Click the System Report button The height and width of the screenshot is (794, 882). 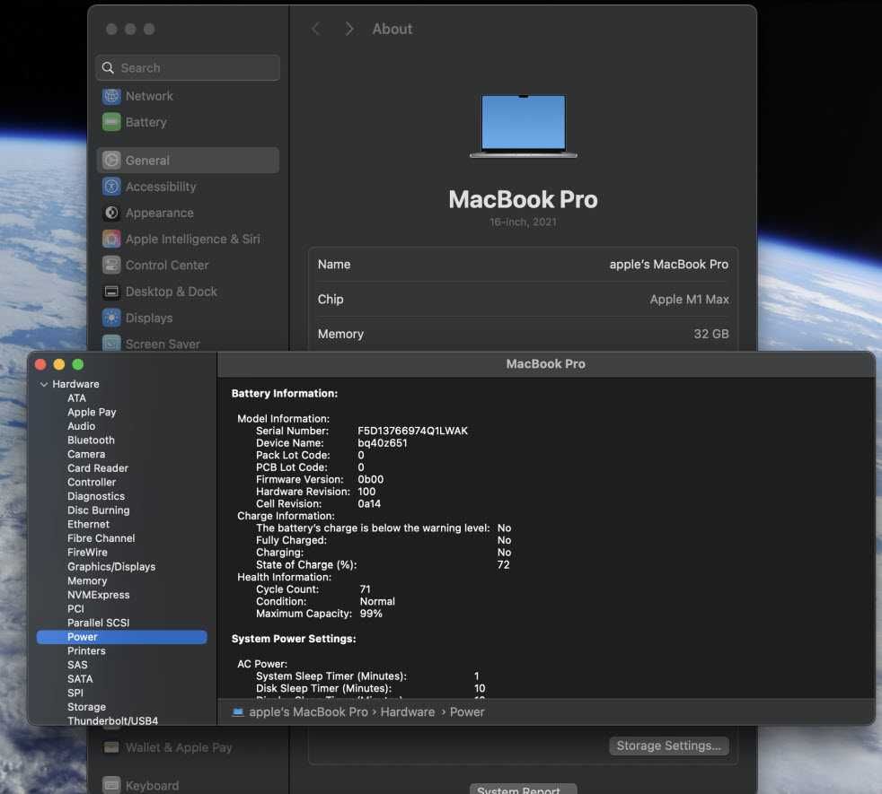523,789
